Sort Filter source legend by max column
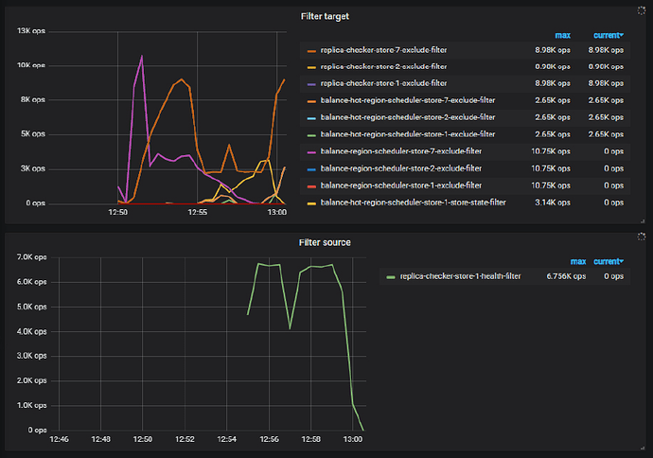653x458 pixels. point(577,261)
